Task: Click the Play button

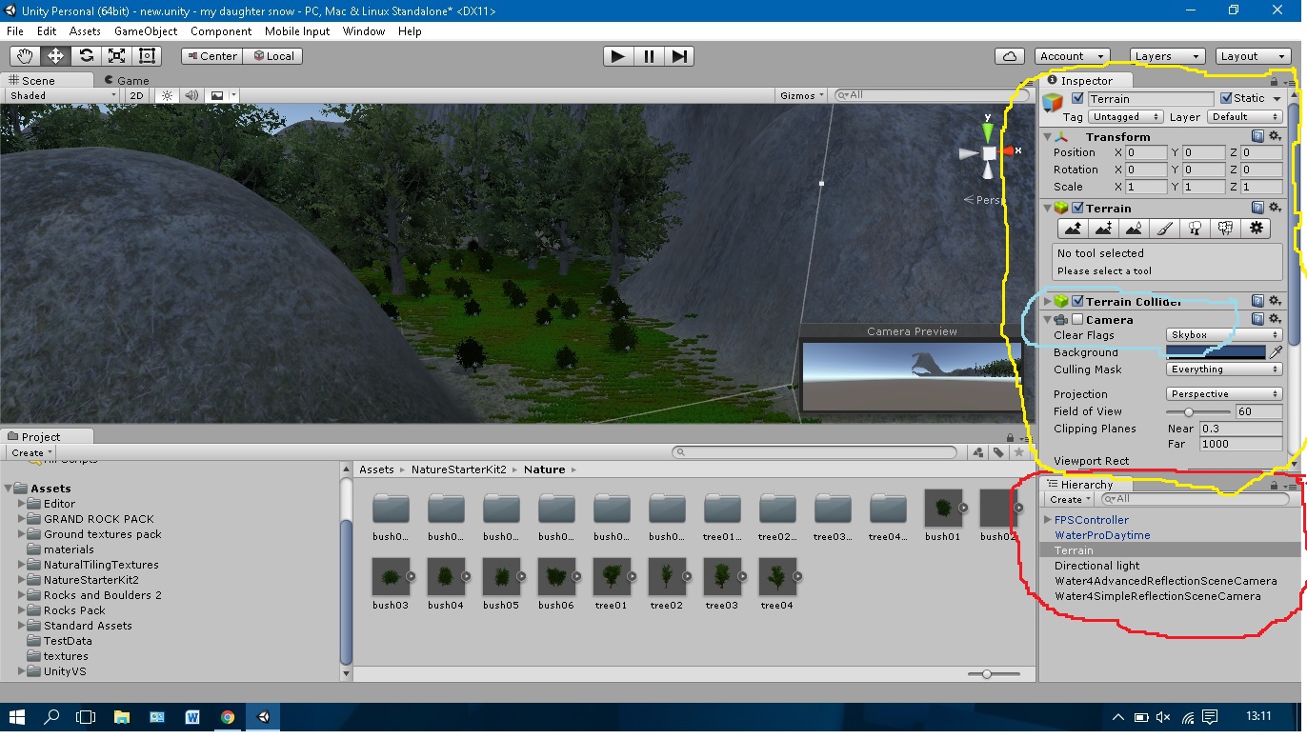Action: point(618,56)
